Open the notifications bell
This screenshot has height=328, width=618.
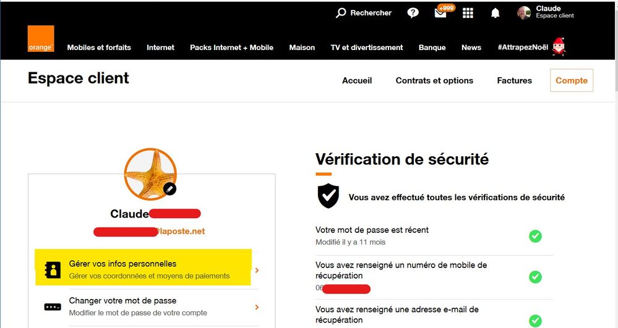(x=495, y=13)
